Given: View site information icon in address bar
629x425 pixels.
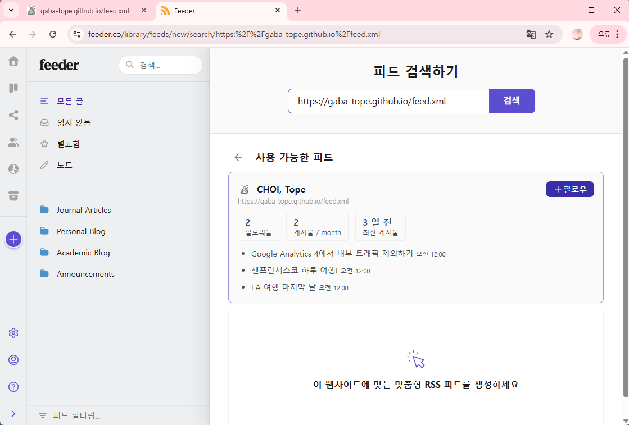Looking at the screenshot, I should [76, 34].
